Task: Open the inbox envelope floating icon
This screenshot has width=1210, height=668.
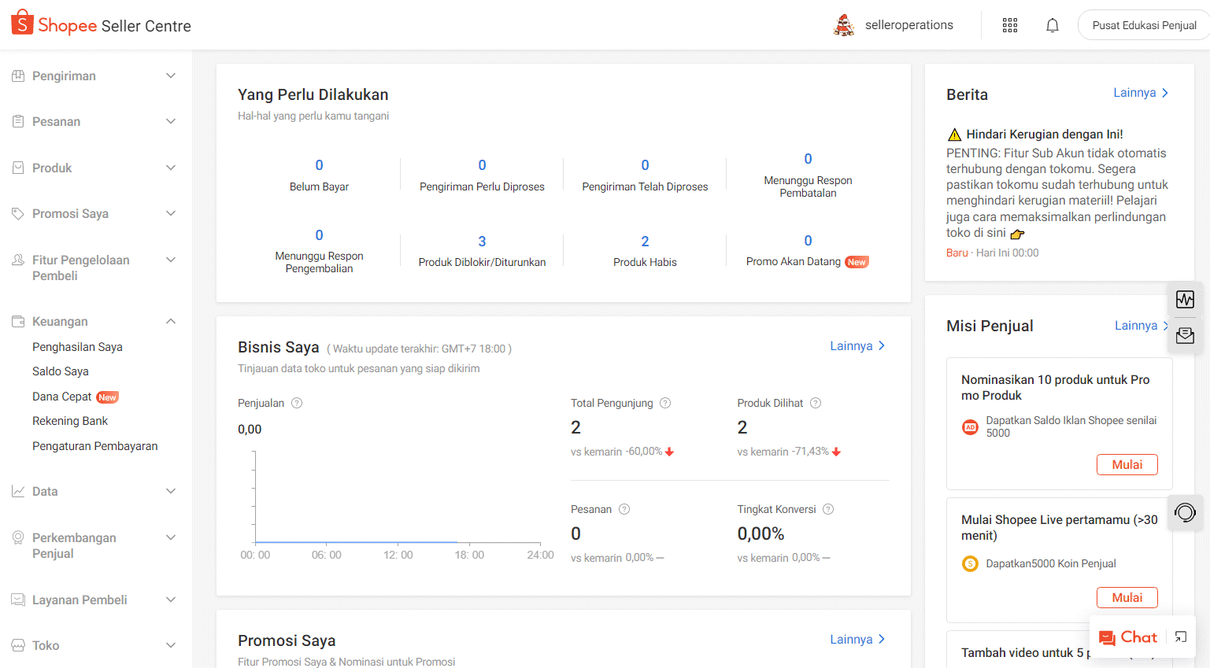Action: tap(1185, 336)
